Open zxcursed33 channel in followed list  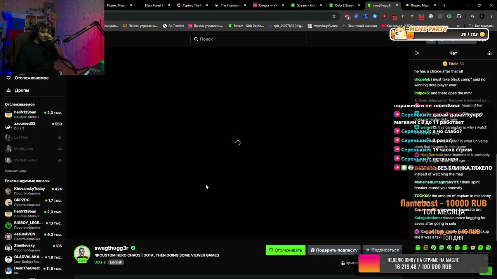click(33, 126)
